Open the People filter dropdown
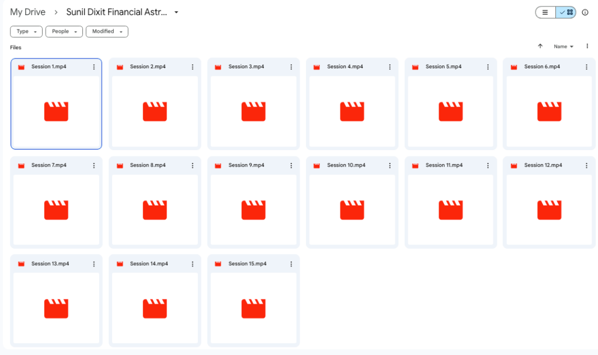Viewport: 598px width, 355px height. 64,32
